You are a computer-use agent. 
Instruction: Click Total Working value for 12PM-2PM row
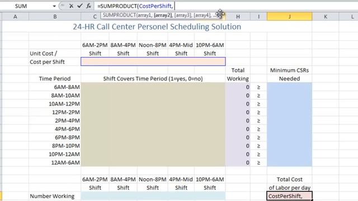click(238, 112)
